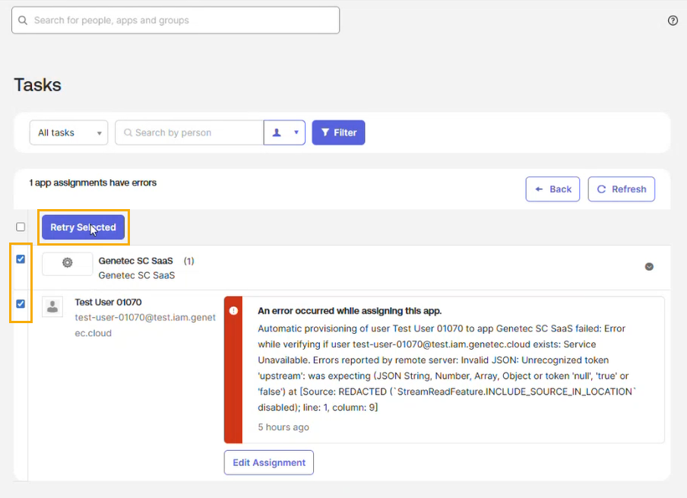Click the Genetec SC SaaS bold app title
The height and width of the screenshot is (498, 687).
click(136, 261)
